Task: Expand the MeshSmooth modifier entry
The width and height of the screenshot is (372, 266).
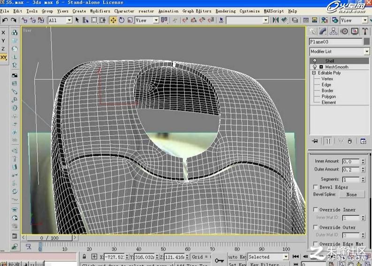Action: [x=321, y=67]
